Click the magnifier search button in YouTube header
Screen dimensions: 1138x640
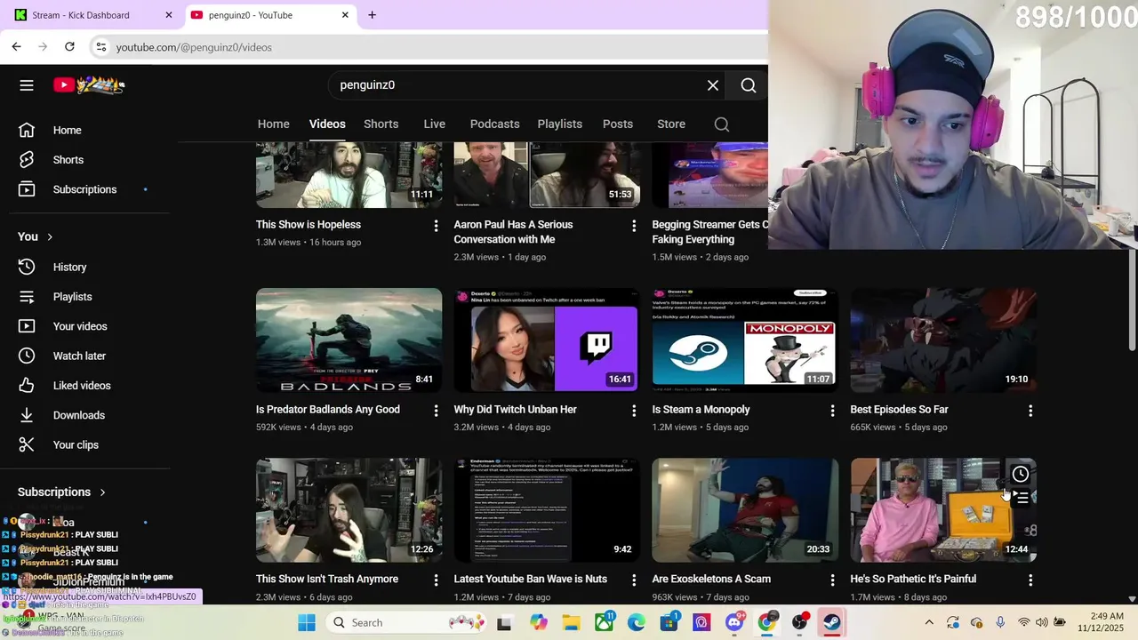tap(749, 85)
